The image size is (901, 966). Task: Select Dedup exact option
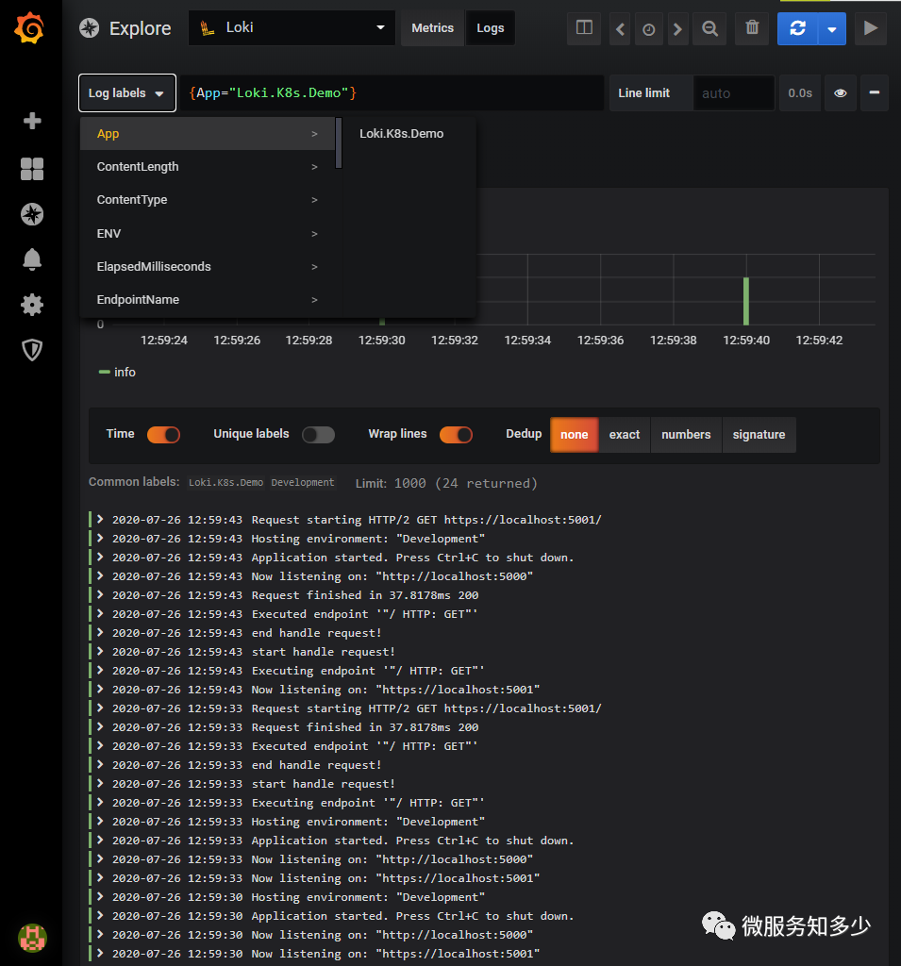click(625, 434)
